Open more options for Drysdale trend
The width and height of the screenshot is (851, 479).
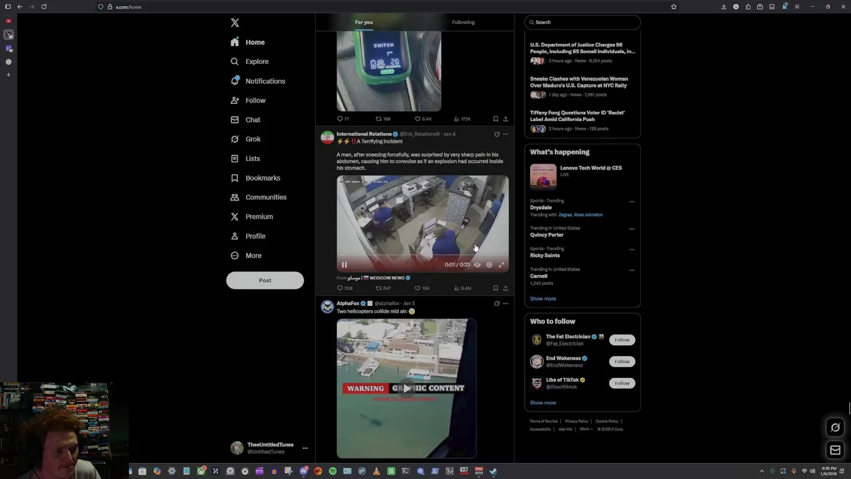632,202
